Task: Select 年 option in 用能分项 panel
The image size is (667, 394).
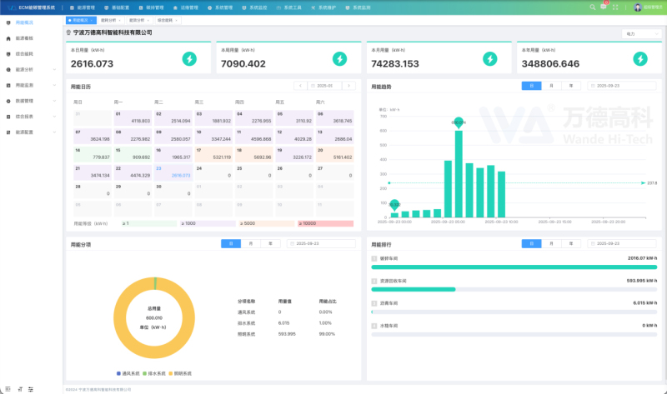Action: pos(270,243)
